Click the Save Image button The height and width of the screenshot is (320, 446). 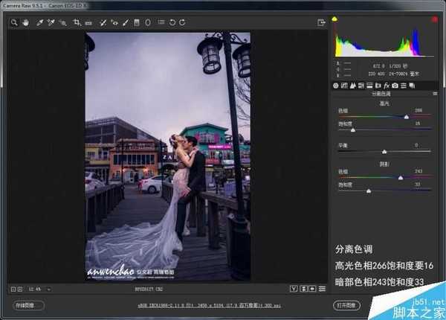pyautogui.click(x=25, y=304)
